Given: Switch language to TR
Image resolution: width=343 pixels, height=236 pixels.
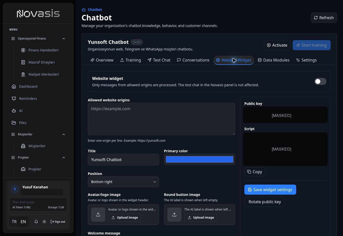Looking at the screenshot, I should pyautogui.click(x=14, y=222).
